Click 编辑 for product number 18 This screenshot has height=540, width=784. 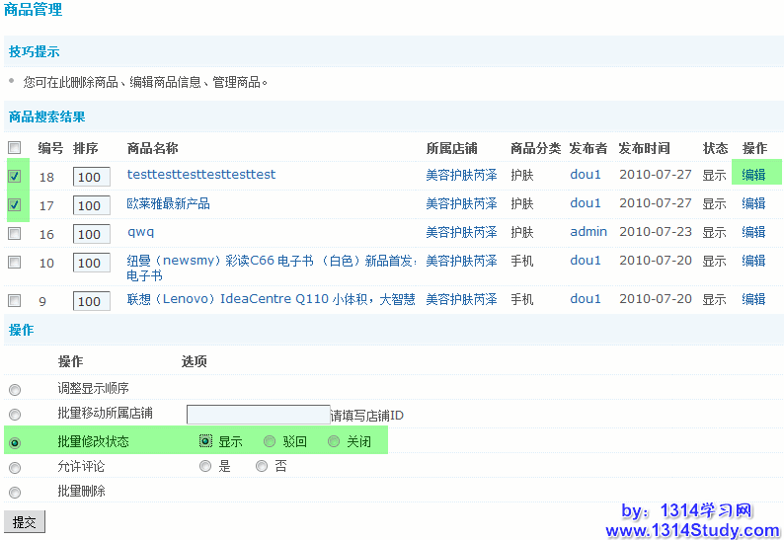[753, 175]
